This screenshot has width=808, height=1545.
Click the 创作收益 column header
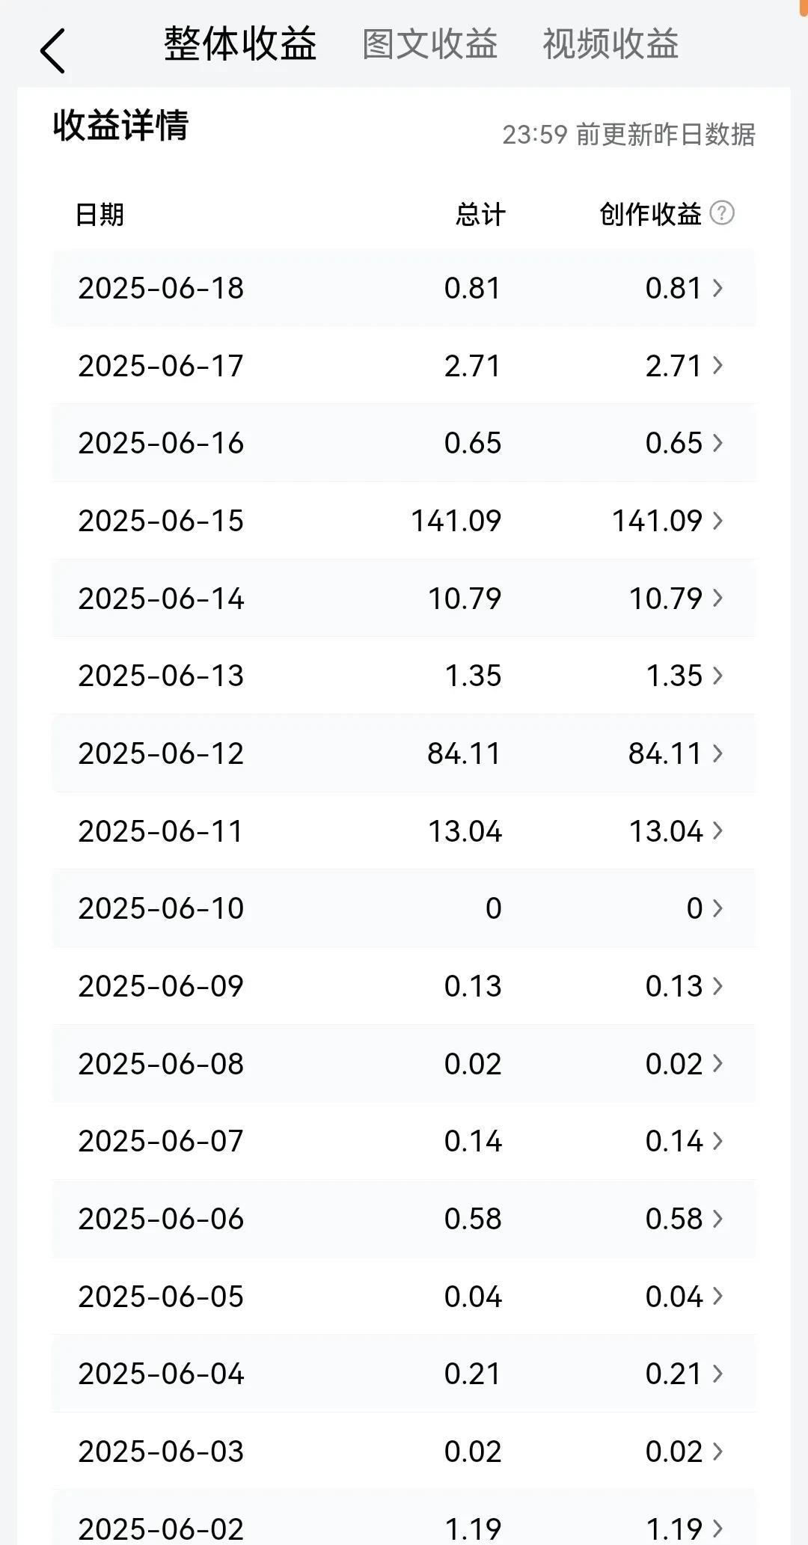pyautogui.click(x=650, y=214)
